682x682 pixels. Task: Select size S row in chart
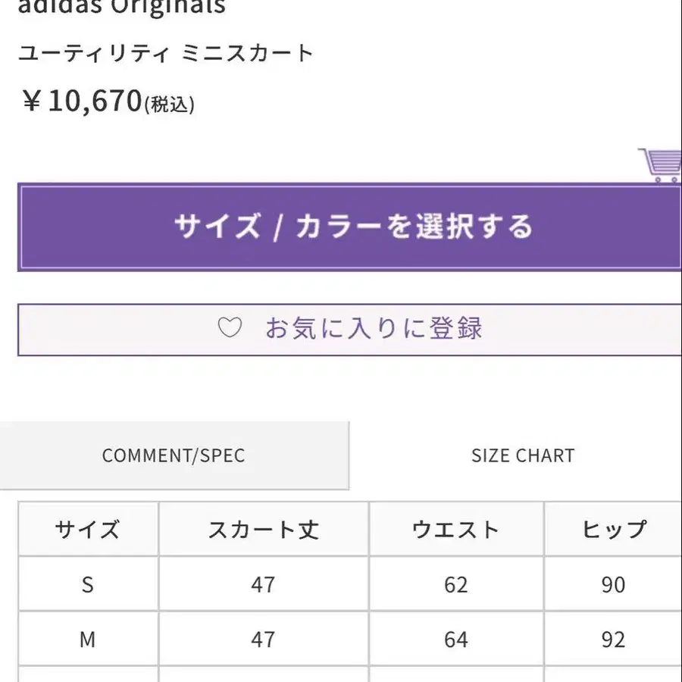click(87, 584)
